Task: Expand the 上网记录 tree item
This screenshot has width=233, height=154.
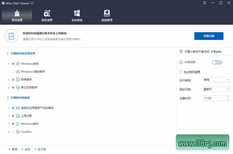Action: point(8,116)
